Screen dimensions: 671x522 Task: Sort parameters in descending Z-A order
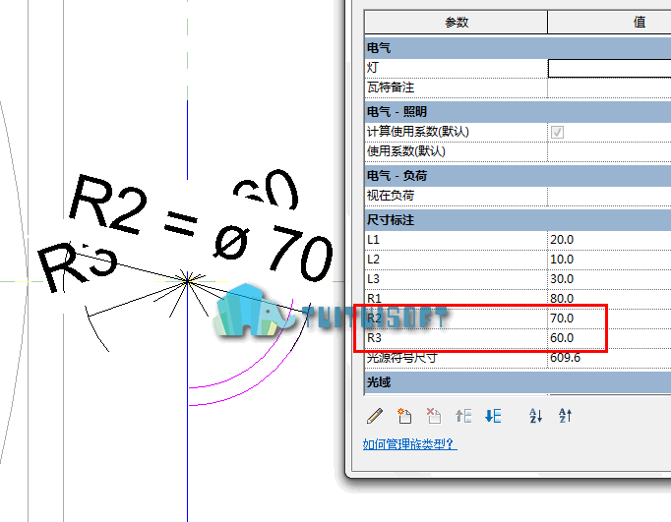click(x=566, y=416)
